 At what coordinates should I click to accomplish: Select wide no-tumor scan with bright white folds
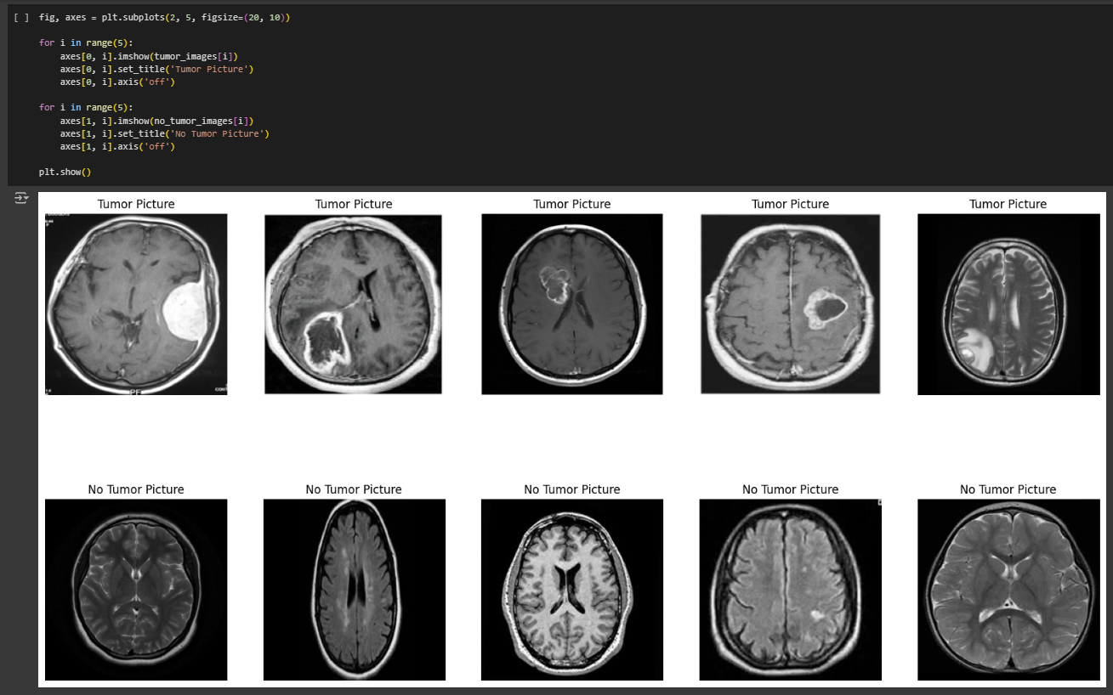1008,590
